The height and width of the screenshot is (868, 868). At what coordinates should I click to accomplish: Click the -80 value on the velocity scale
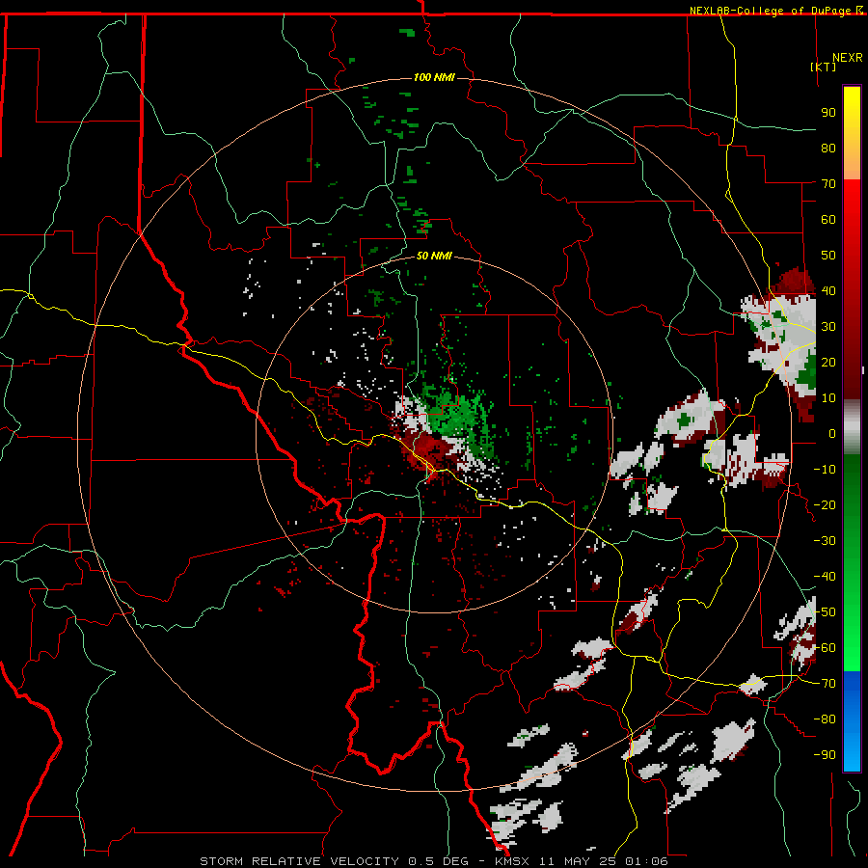(825, 719)
